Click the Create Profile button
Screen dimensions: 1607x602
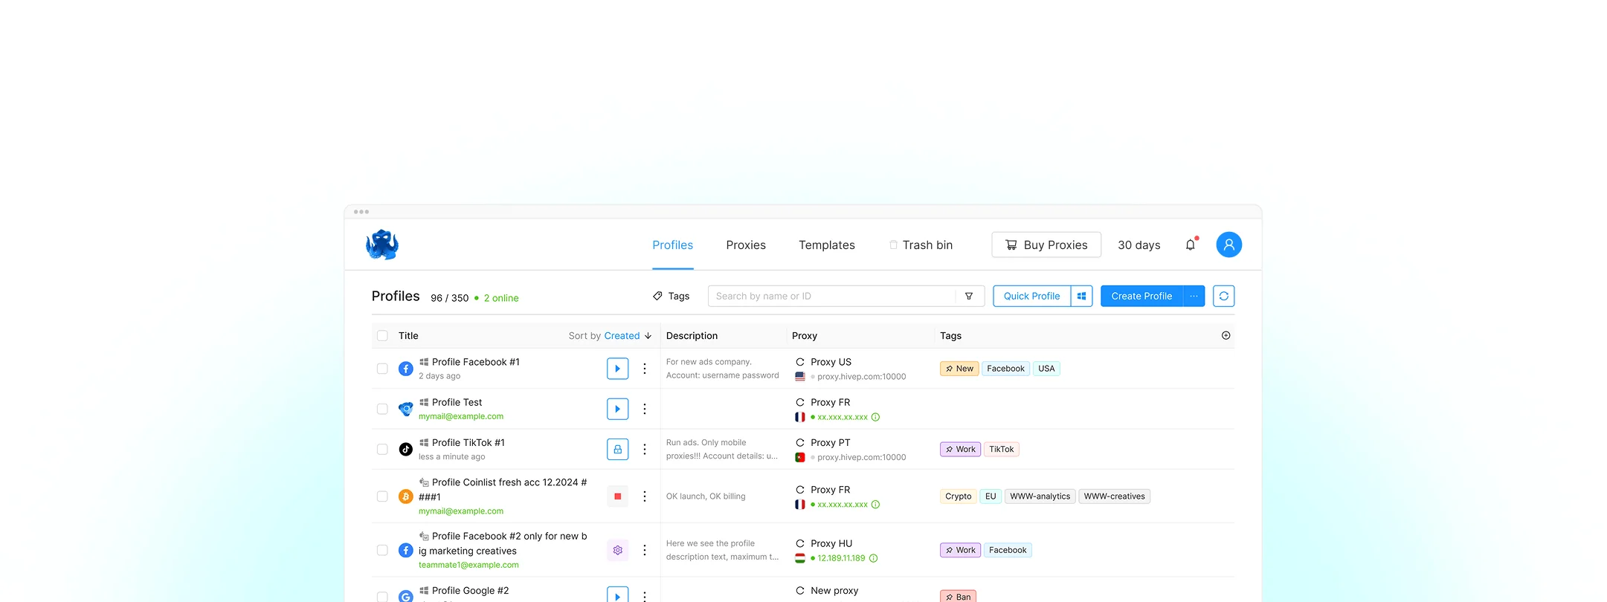pyautogui.click(x=1141, y=296)
